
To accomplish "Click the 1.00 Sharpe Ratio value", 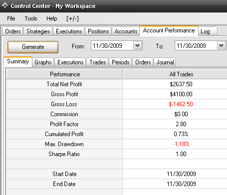I will tap(181, 154).
